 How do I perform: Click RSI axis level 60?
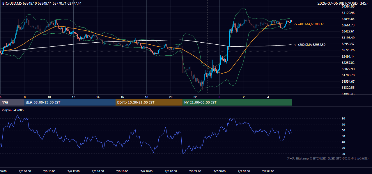tap(343, 130)
